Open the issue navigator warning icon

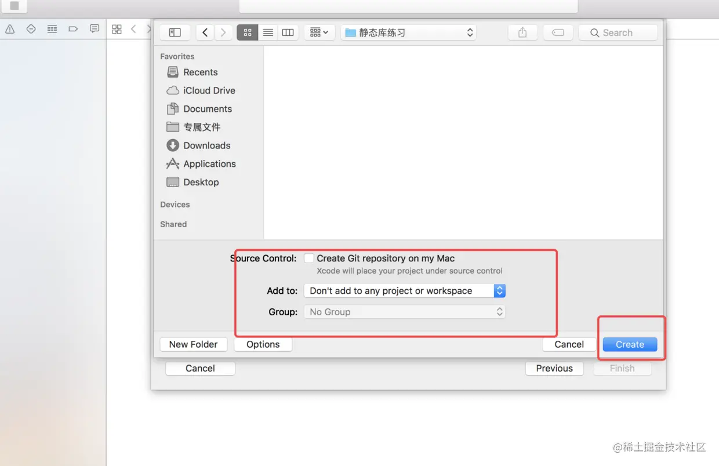point(10,29)
